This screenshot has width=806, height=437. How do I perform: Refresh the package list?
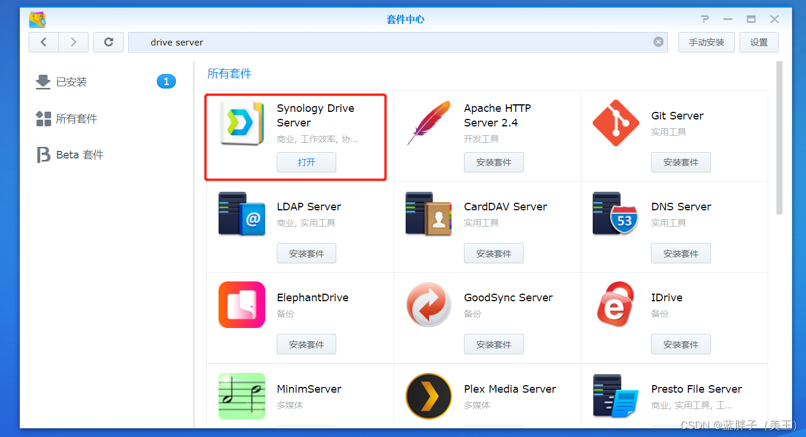pos(108,42)
